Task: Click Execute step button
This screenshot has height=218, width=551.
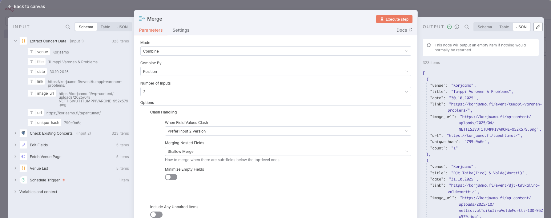Action: [x=394, y=19]
